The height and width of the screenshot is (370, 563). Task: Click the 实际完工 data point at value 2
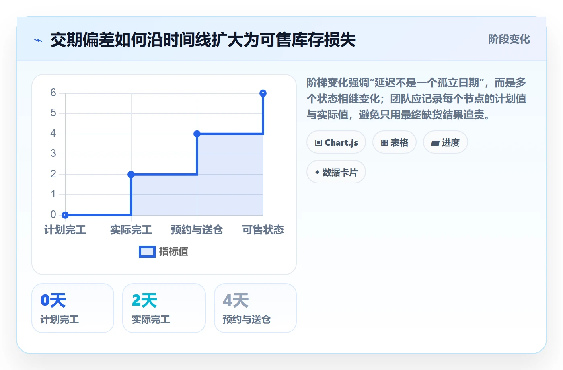131,174
